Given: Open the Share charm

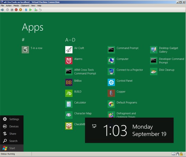Looking at the screenshot, I should coord(12,134).
